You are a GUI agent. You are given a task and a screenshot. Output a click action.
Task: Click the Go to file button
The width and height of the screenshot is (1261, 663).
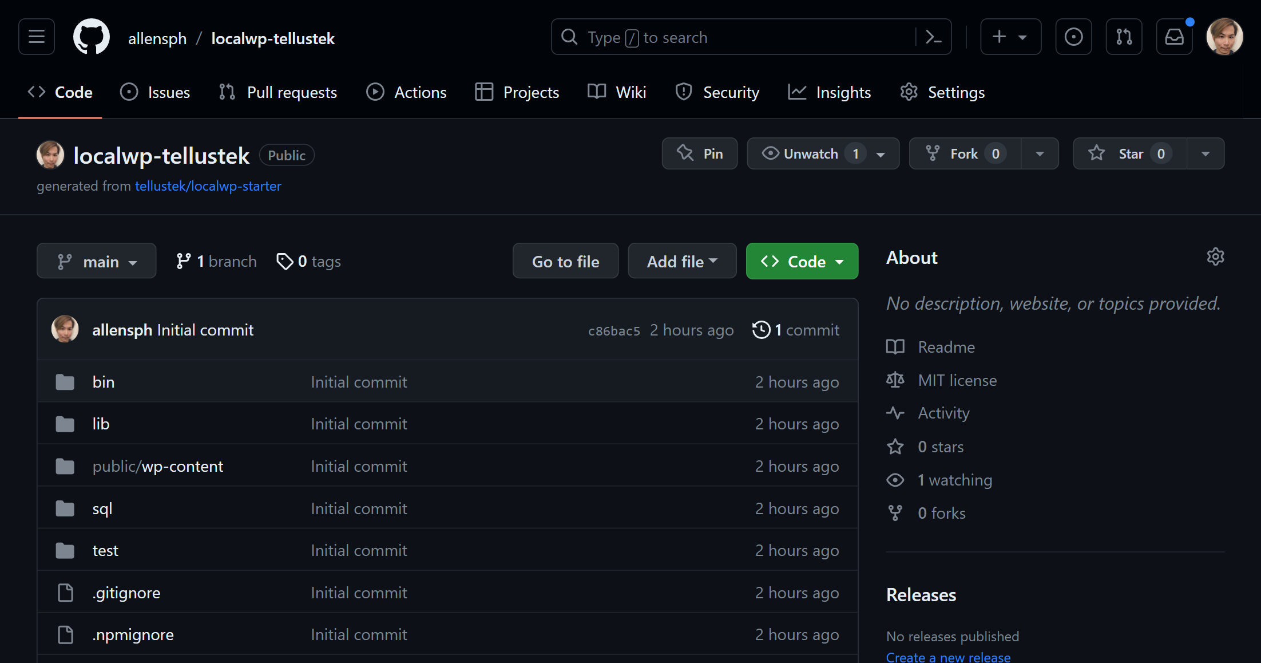(x=565, y=261)
